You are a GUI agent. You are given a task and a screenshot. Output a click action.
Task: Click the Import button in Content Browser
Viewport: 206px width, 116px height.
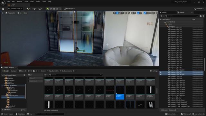tap(14, 71)
